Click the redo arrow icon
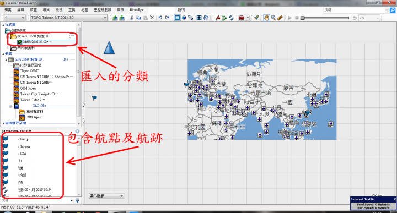This screenshot has height=213, width=397. (167, 18)
